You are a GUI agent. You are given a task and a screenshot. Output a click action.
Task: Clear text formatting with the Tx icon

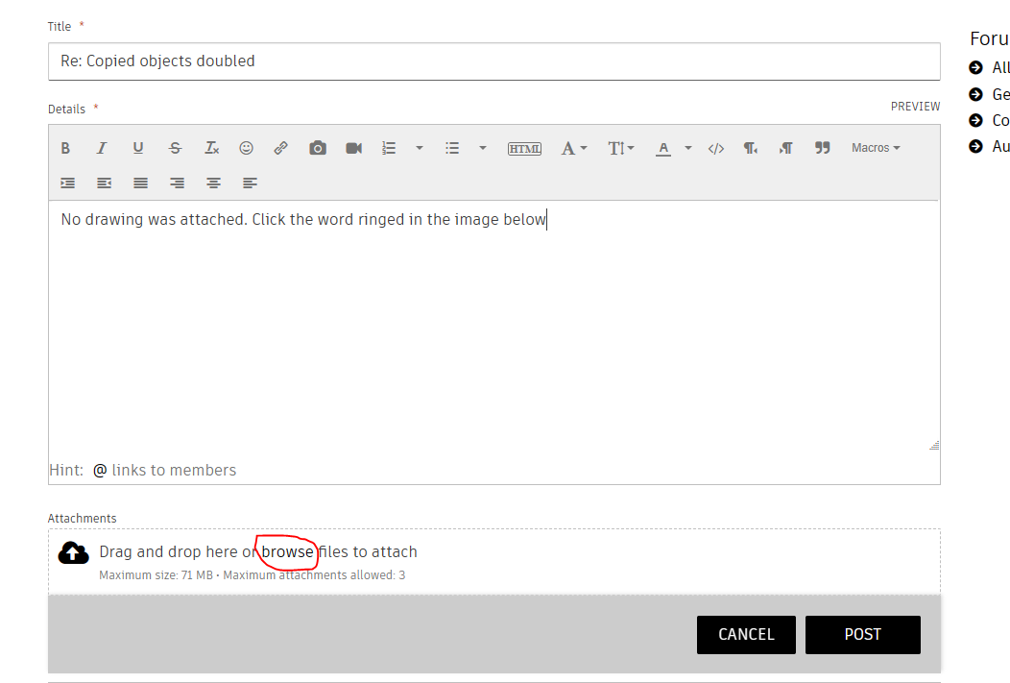click(210, 147)
